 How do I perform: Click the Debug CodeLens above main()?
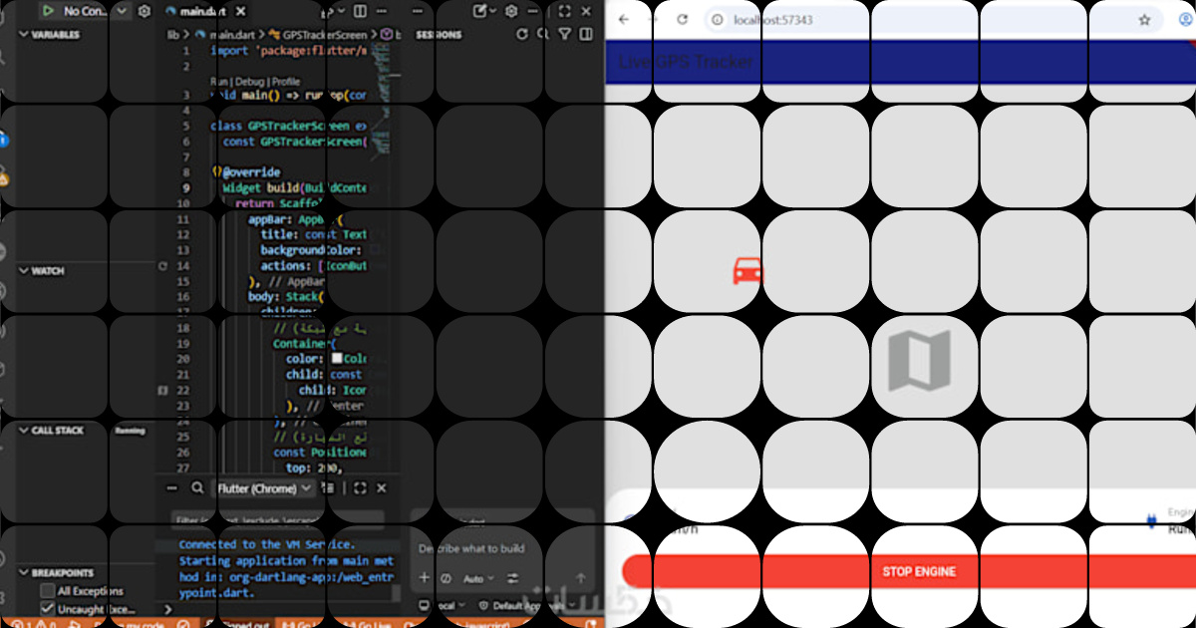tap(250, 82)
